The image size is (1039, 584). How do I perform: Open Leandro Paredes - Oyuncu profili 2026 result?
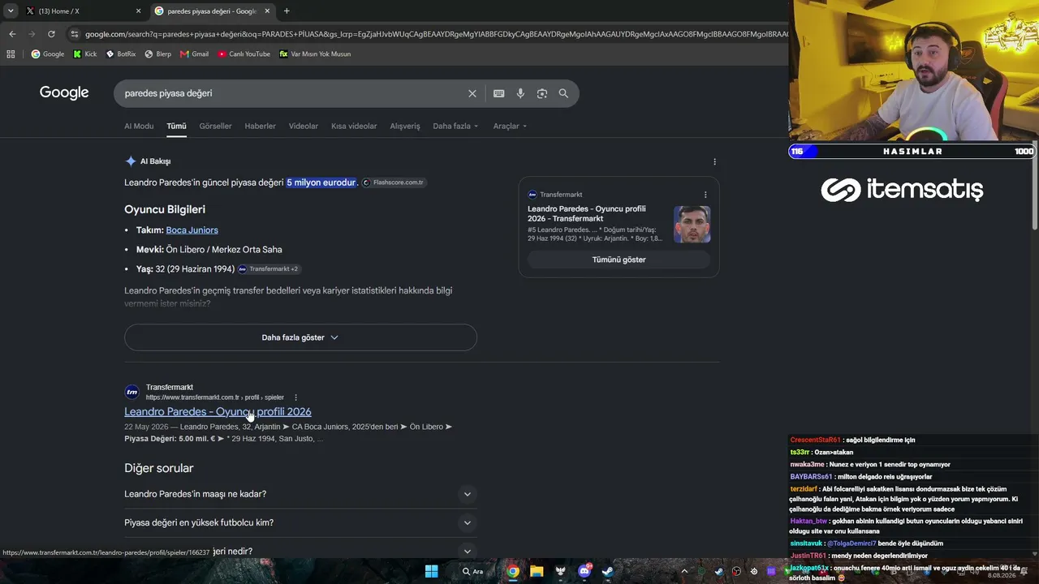click(218, 412)
